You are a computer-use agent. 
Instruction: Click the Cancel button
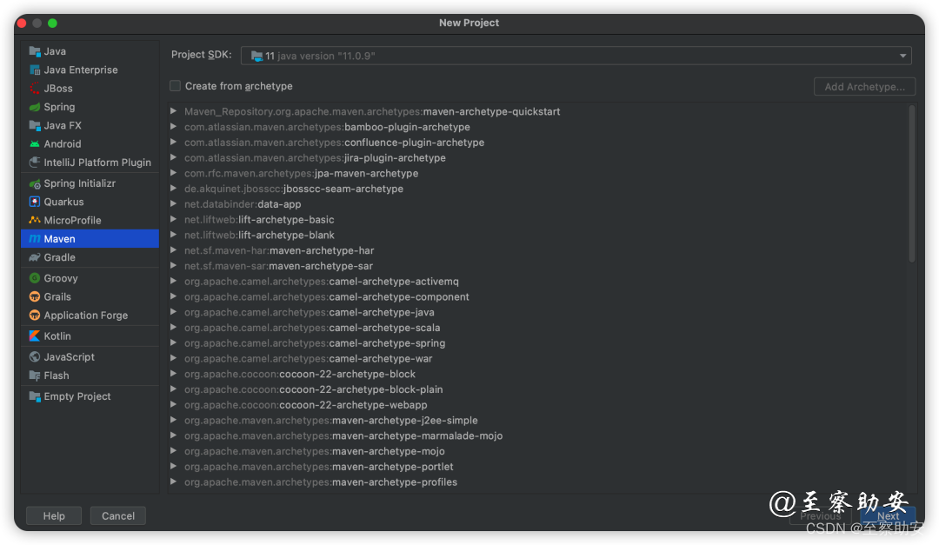[x=118, y=515]
